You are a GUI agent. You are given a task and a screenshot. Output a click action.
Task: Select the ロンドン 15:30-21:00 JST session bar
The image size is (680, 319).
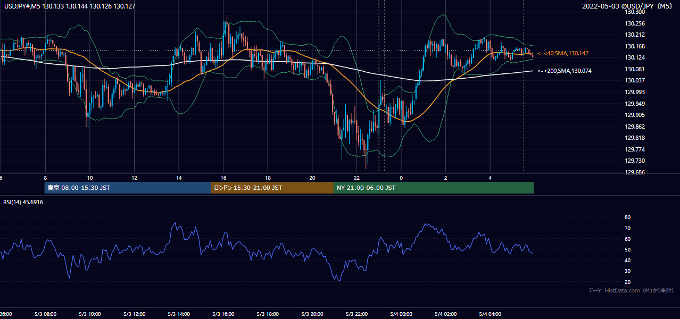click(x=272, y=188)
